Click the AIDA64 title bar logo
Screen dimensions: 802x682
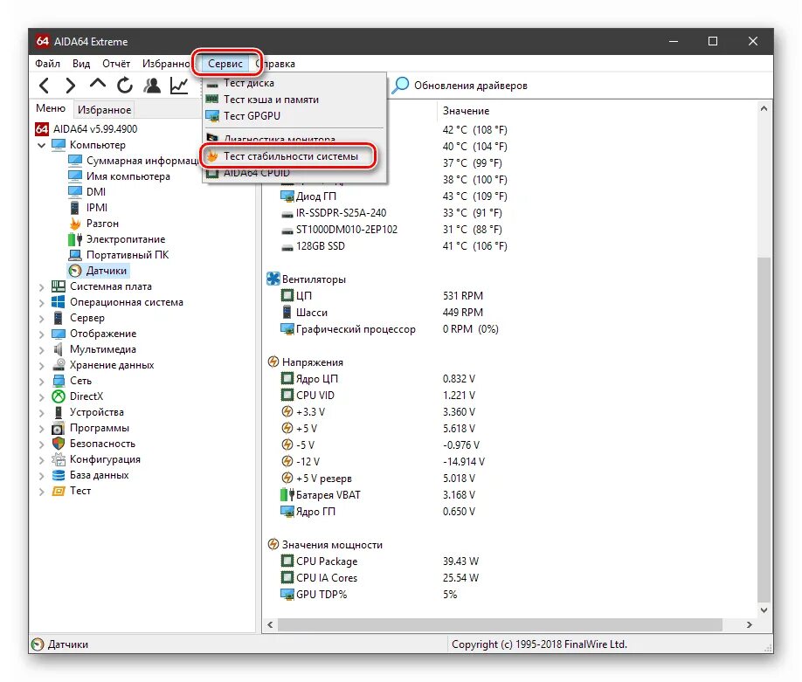(x=42, y=41)
